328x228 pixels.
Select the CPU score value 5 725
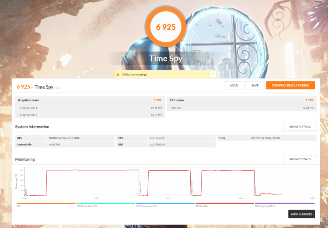coord(309,100)
